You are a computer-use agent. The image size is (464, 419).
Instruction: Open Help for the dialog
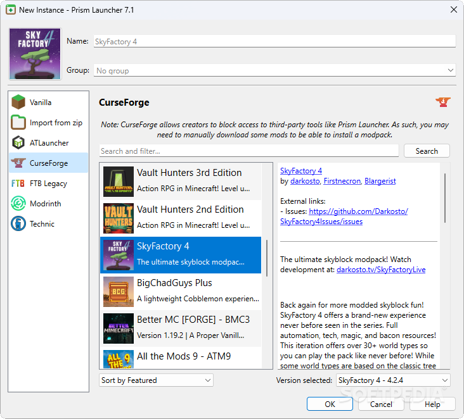tap(432, 404)
